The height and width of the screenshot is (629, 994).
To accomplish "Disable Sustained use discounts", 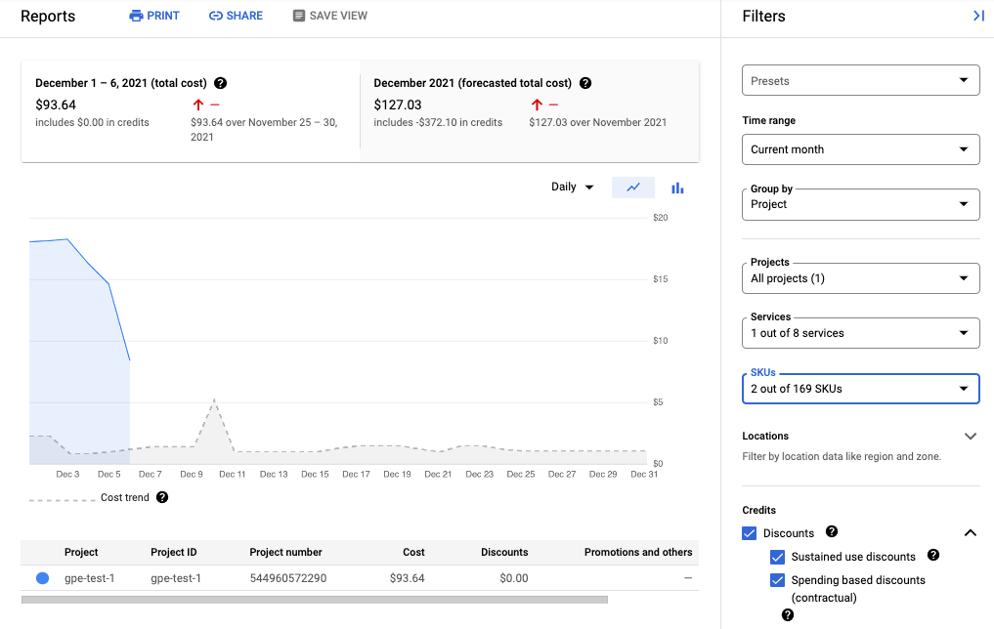I will click(x=777, y=557).
